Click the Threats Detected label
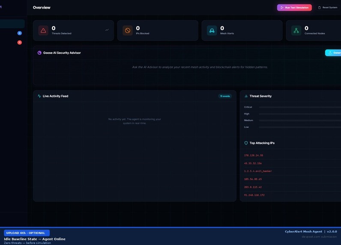341x245 pixels. pyautogui.click(x=62, y=33)
